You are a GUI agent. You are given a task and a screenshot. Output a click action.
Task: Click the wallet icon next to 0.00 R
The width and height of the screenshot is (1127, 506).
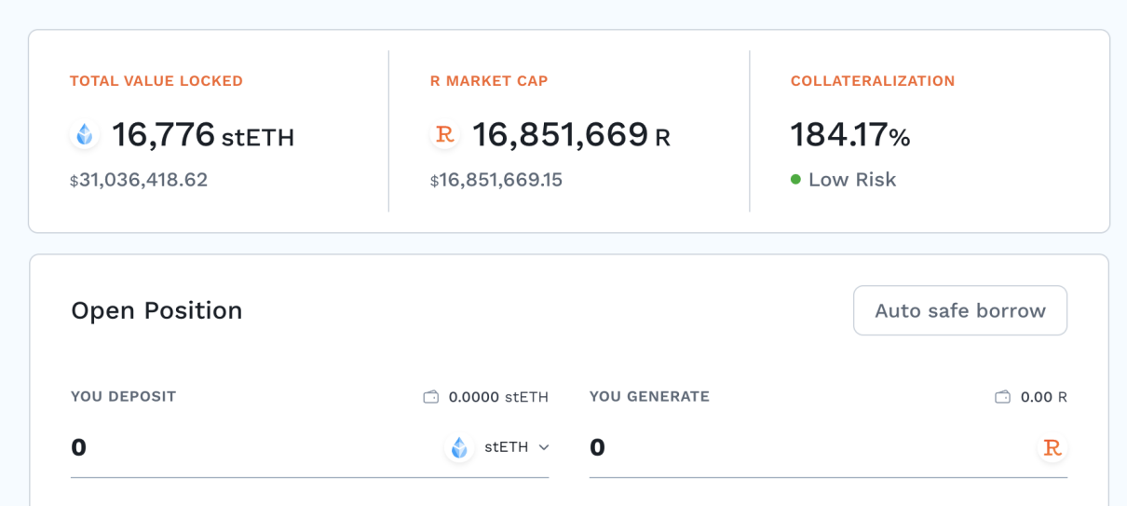coord(1002,397)
